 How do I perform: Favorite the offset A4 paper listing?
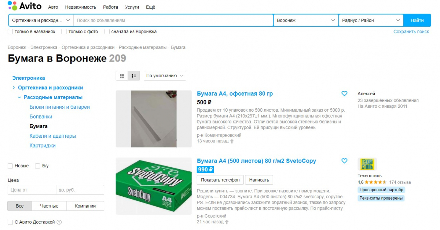(x=344, y=94)
